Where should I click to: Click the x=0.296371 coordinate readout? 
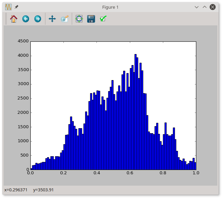[x=16, y=190]
